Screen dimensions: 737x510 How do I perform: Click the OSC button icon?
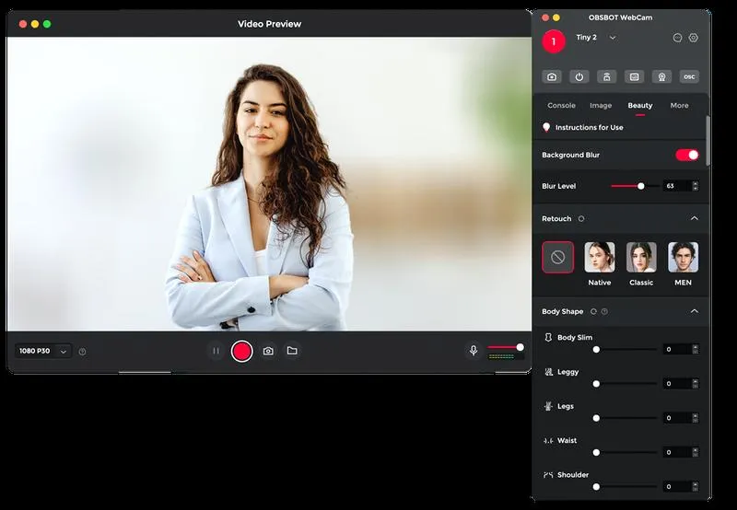pos(689,76)
